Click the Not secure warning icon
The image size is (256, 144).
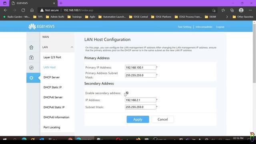point(42,10)
